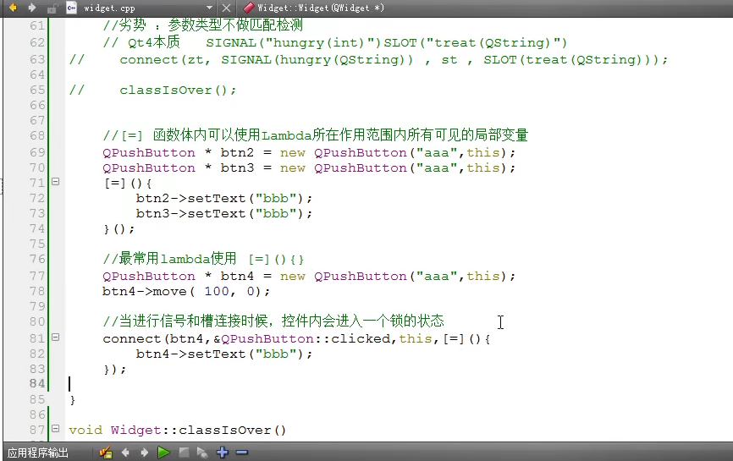The width and height of the screenshot is (733, 461).
Task: Go back with the yellow arrow
Action: 13,8
